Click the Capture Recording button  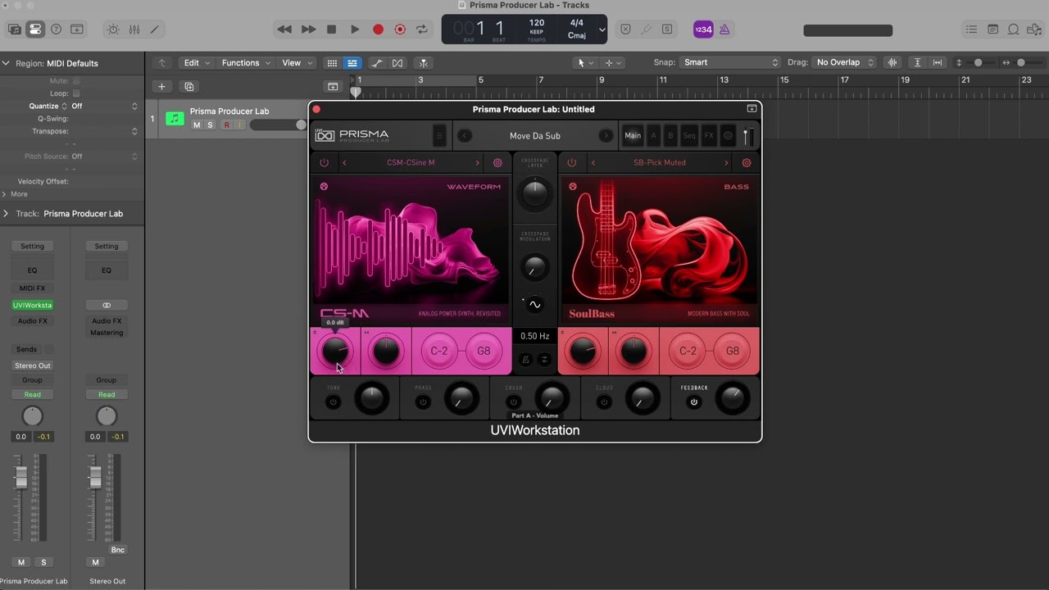tap(400, 29)
